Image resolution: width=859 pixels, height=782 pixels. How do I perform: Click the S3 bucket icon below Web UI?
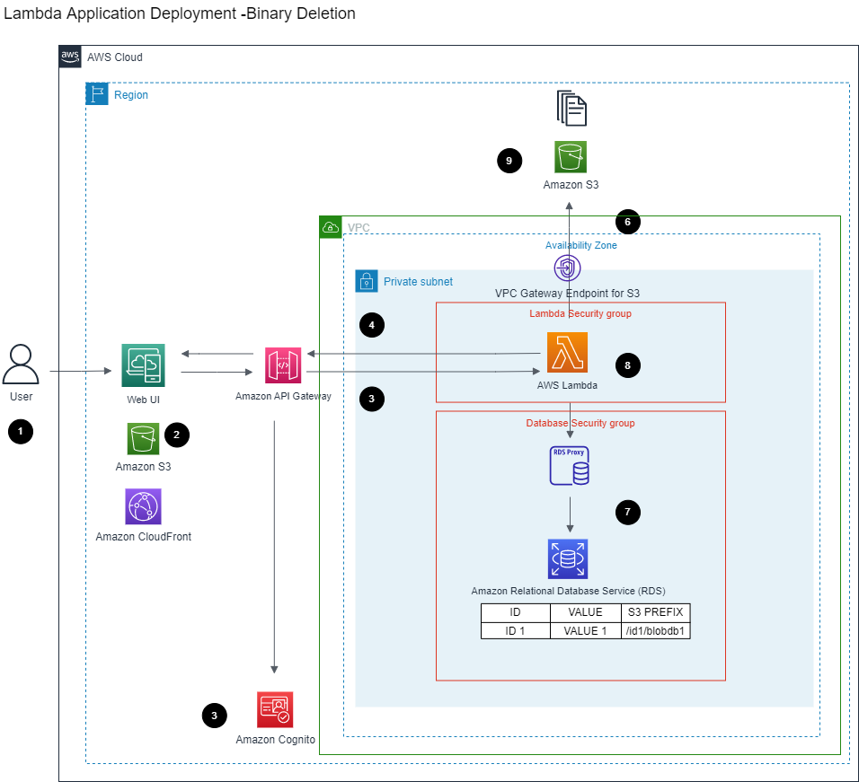tap(143, 439)
